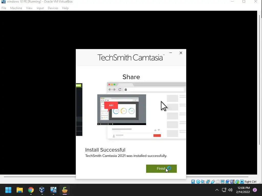The height and width of the screenshot is (196, 262).
Task: Click the virtualization CPU status icon
Action: [x=232, y=182]
